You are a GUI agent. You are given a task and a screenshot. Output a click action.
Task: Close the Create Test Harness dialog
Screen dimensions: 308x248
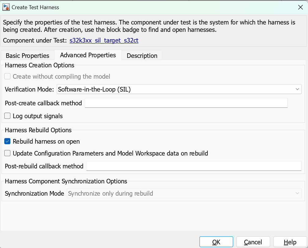[x=300, y=7]
